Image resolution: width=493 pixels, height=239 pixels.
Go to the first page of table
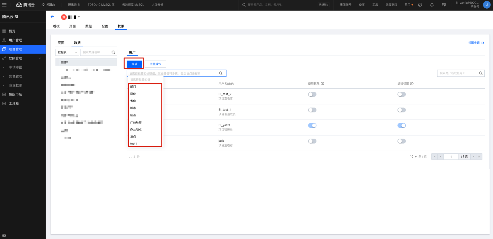point(434,156)
